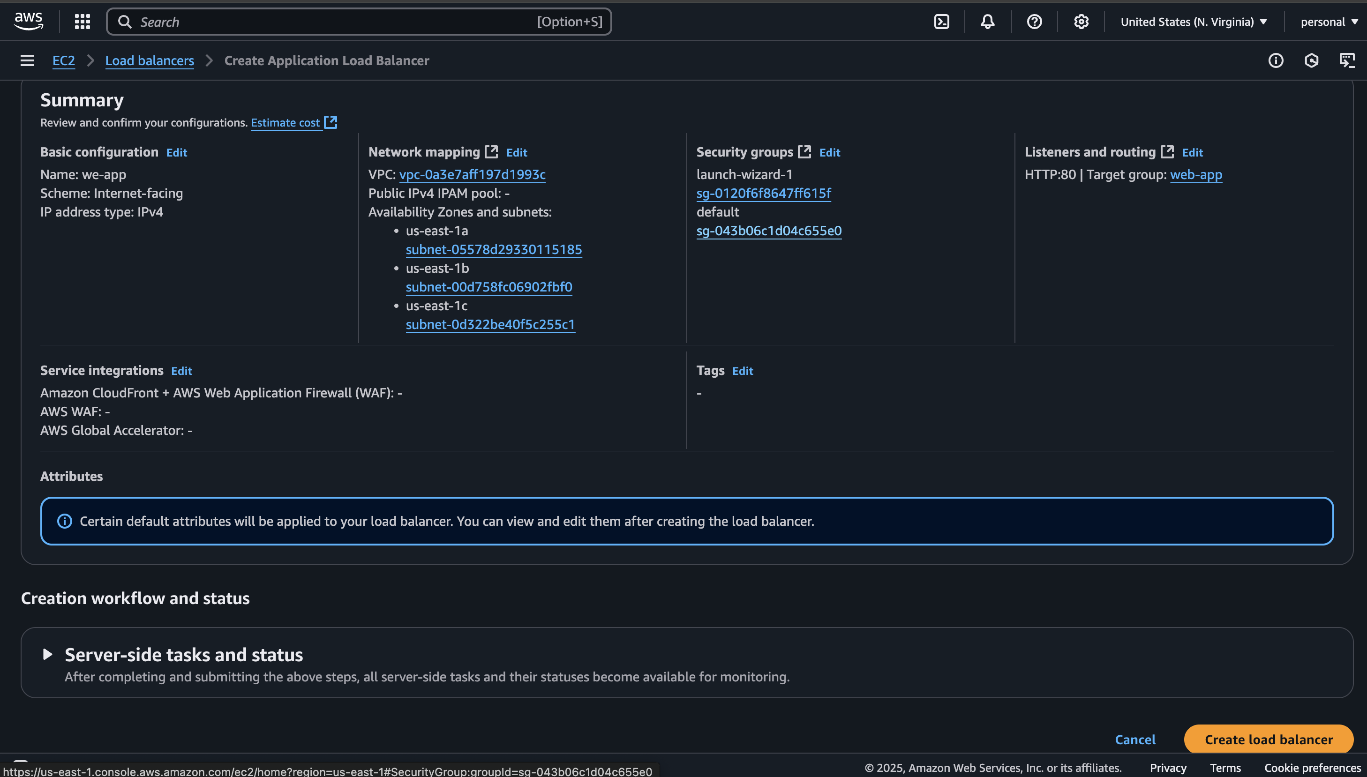Open security group sg-043b06c1d04c655e0
This screenshot has height=777, width=1367.
click(769, 230)
